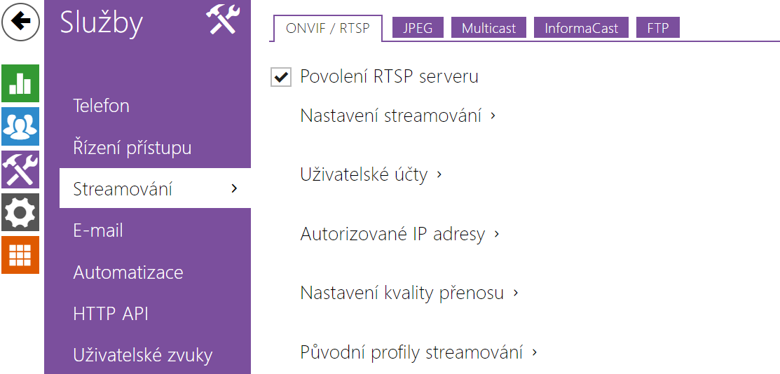The image size is (780, 374).
Task: Open Řízení přístupu menu item
Action: click(132, 148)
